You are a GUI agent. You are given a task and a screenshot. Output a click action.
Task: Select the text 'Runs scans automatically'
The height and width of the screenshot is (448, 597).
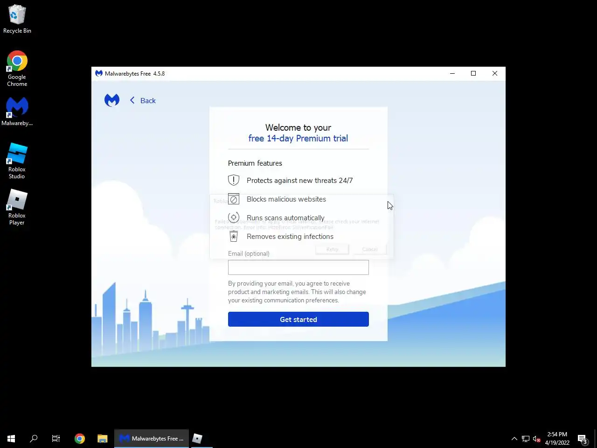point(285,218)
